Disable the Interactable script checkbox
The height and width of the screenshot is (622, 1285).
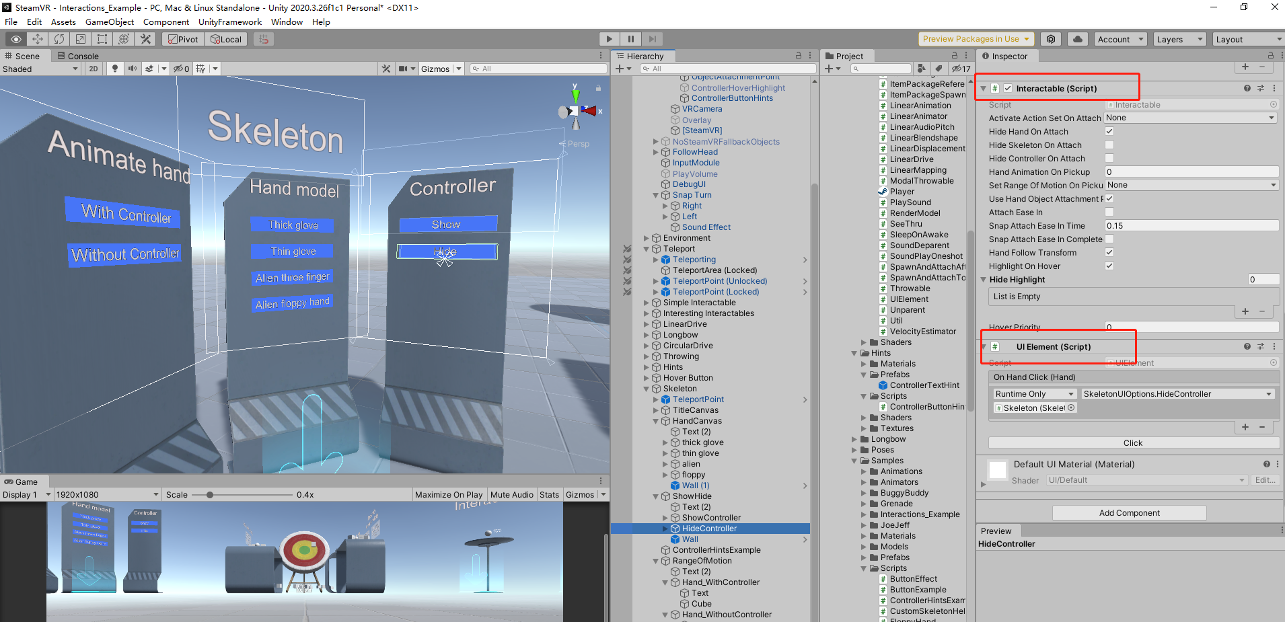click(1008, 88)
